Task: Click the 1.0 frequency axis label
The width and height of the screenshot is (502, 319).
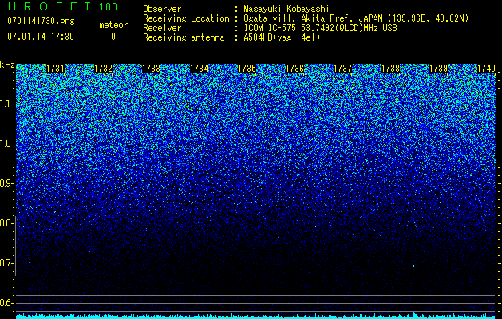Action: (x=6, y=144)
